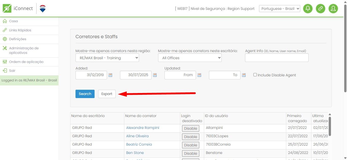347x160 pixels.
Task: Click the Added date field 30/07/2025
Action: coord(136,75)
